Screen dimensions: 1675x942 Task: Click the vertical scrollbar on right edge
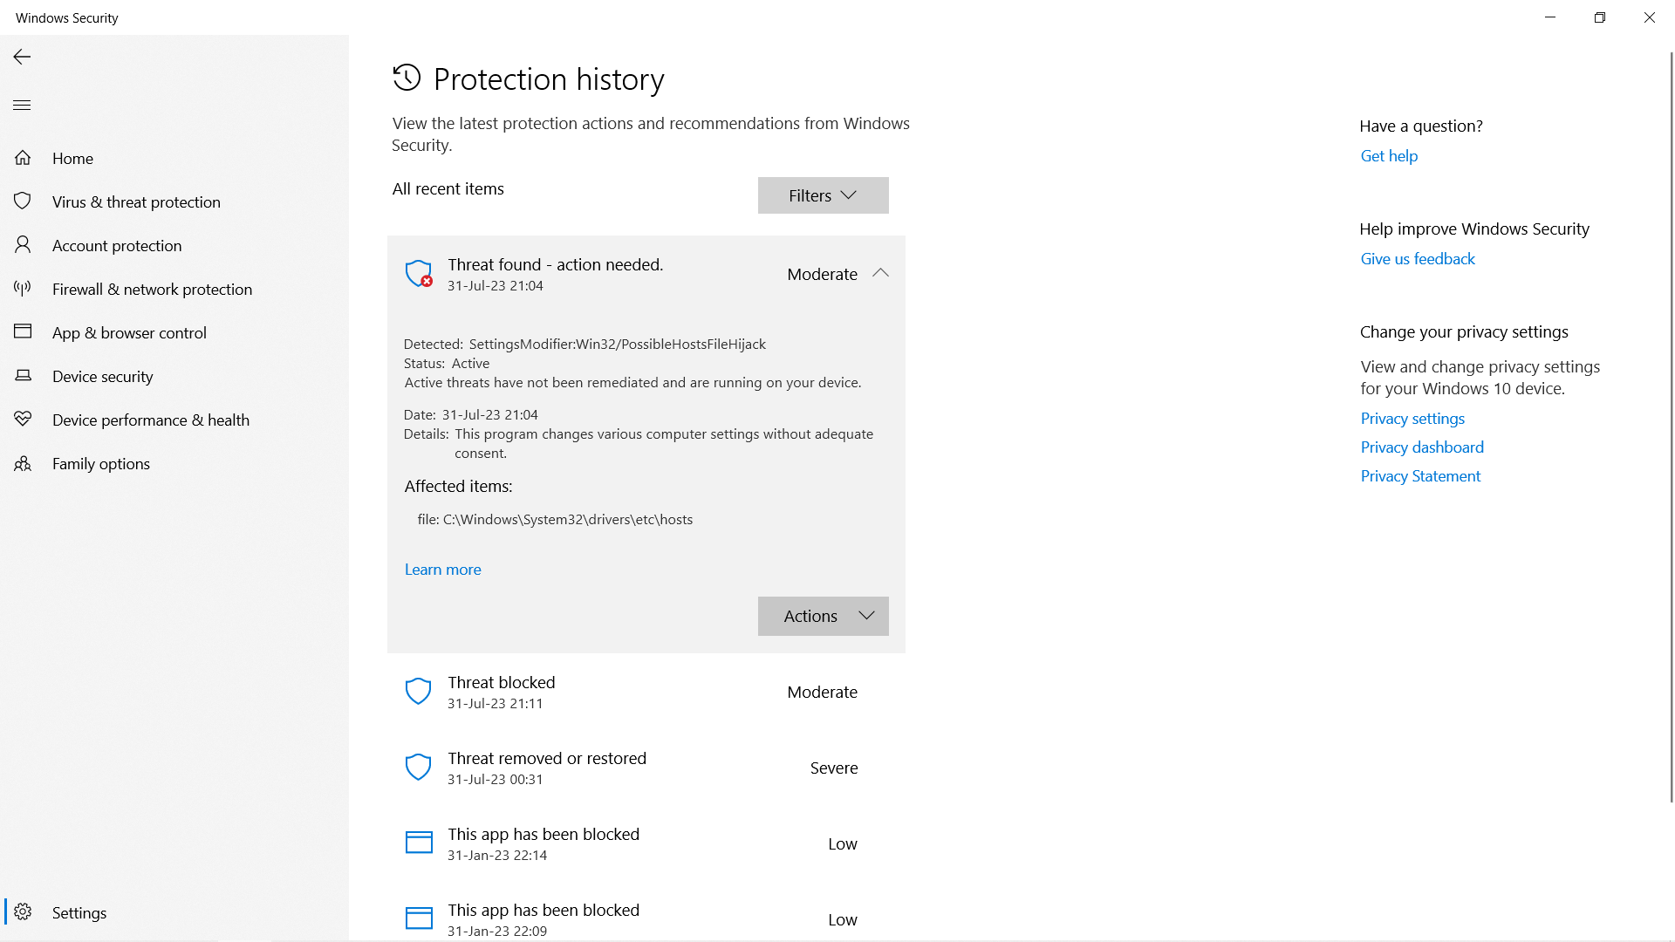point(1671,427)
